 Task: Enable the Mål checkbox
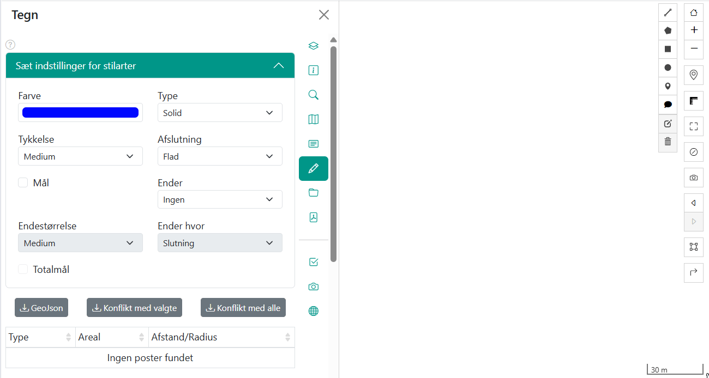point(23,183)
